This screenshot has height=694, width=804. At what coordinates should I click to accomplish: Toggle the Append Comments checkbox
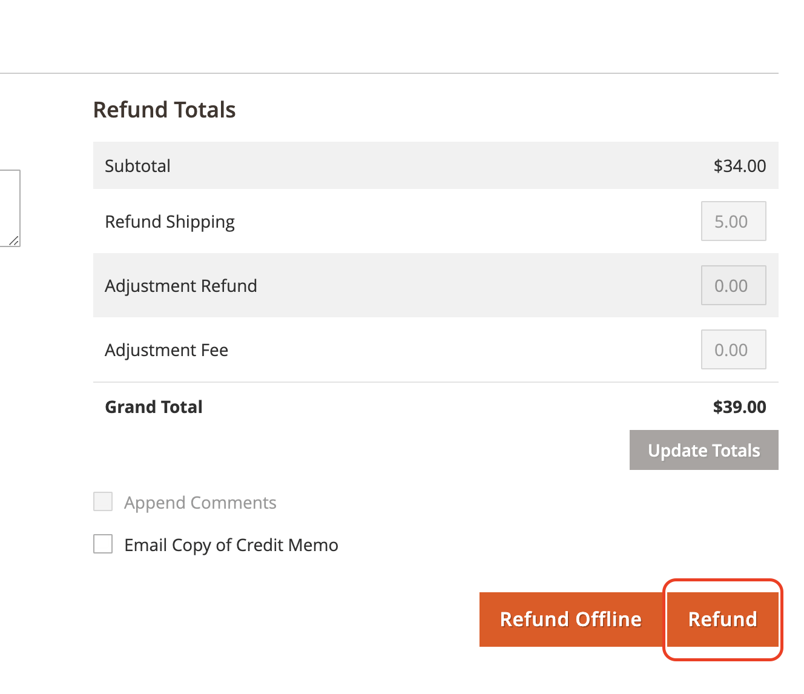click(103, 501)
